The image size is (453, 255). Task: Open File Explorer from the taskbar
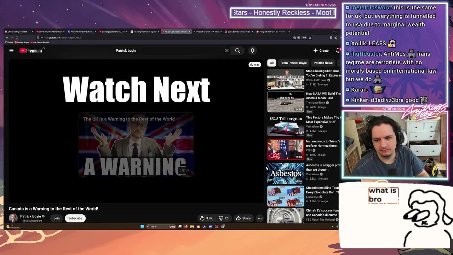[x=192, y=227]
